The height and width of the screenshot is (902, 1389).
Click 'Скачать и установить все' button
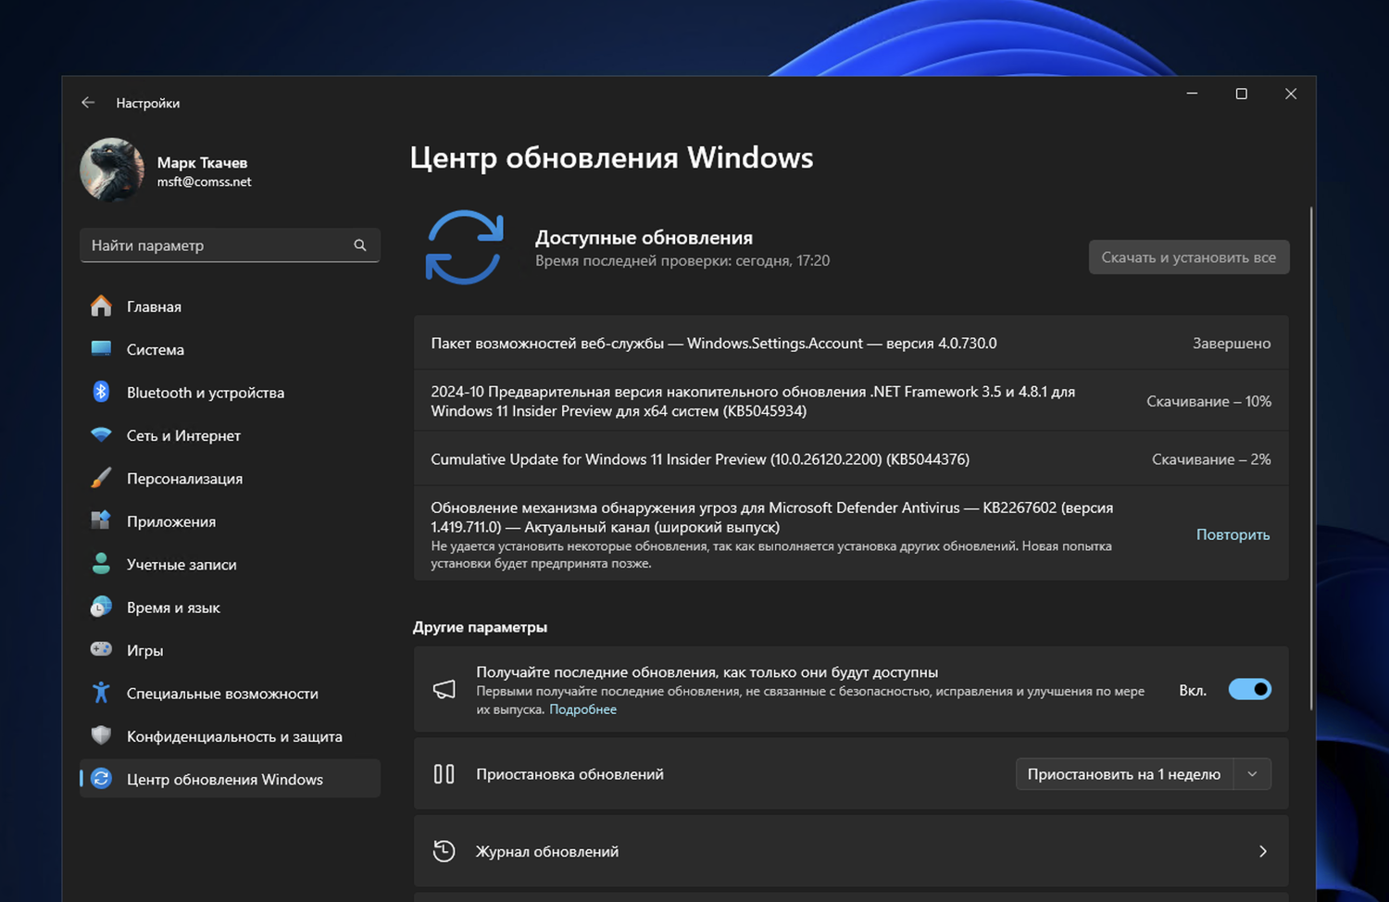pyautogui.click(x=1189, y=257)
